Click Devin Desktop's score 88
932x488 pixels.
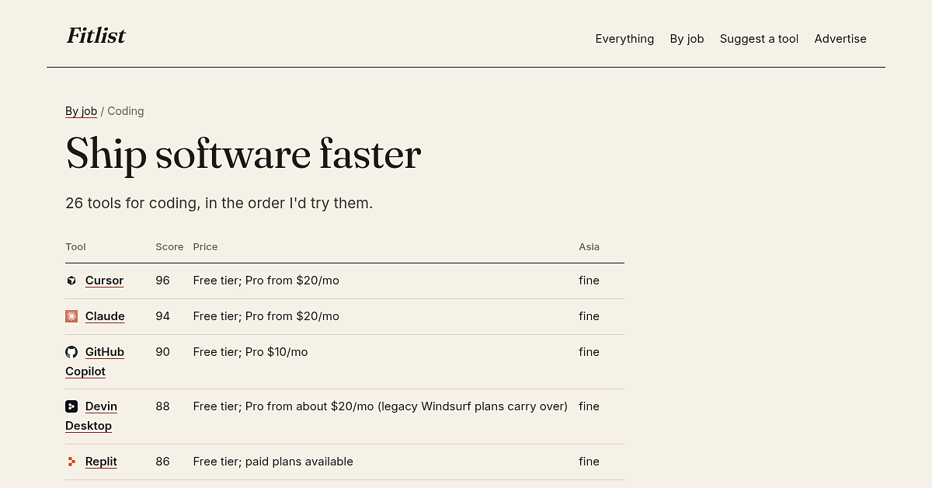[162, 406]
